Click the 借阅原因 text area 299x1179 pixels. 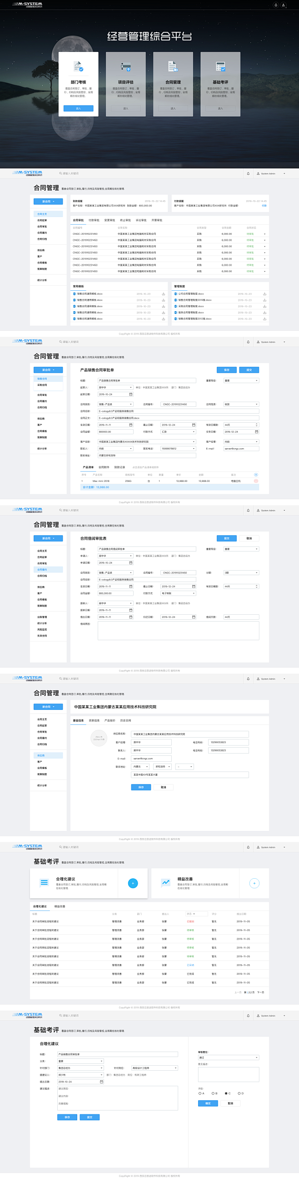178,631
